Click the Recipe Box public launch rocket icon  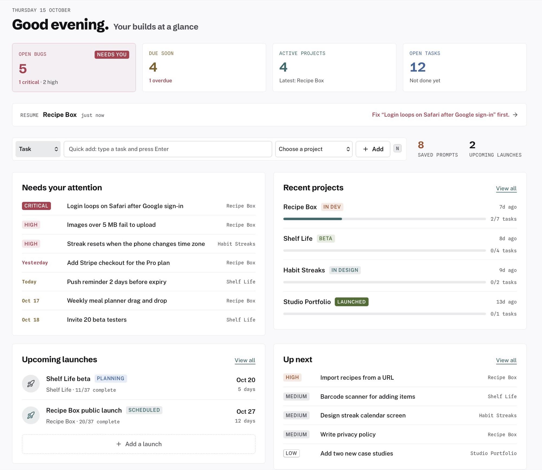[31, 415]
